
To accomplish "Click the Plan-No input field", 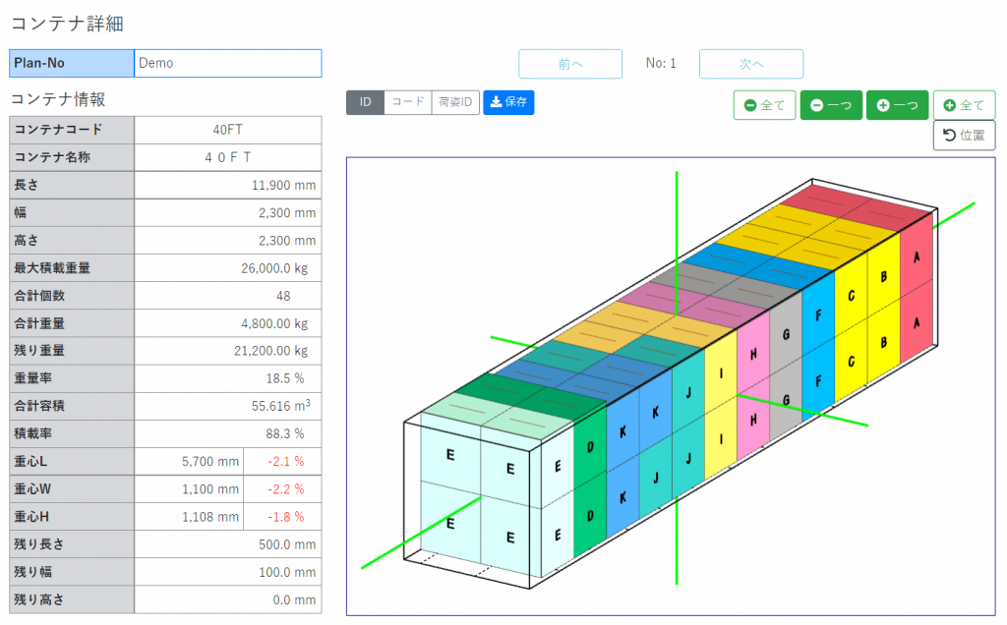I will coord(227,63).
